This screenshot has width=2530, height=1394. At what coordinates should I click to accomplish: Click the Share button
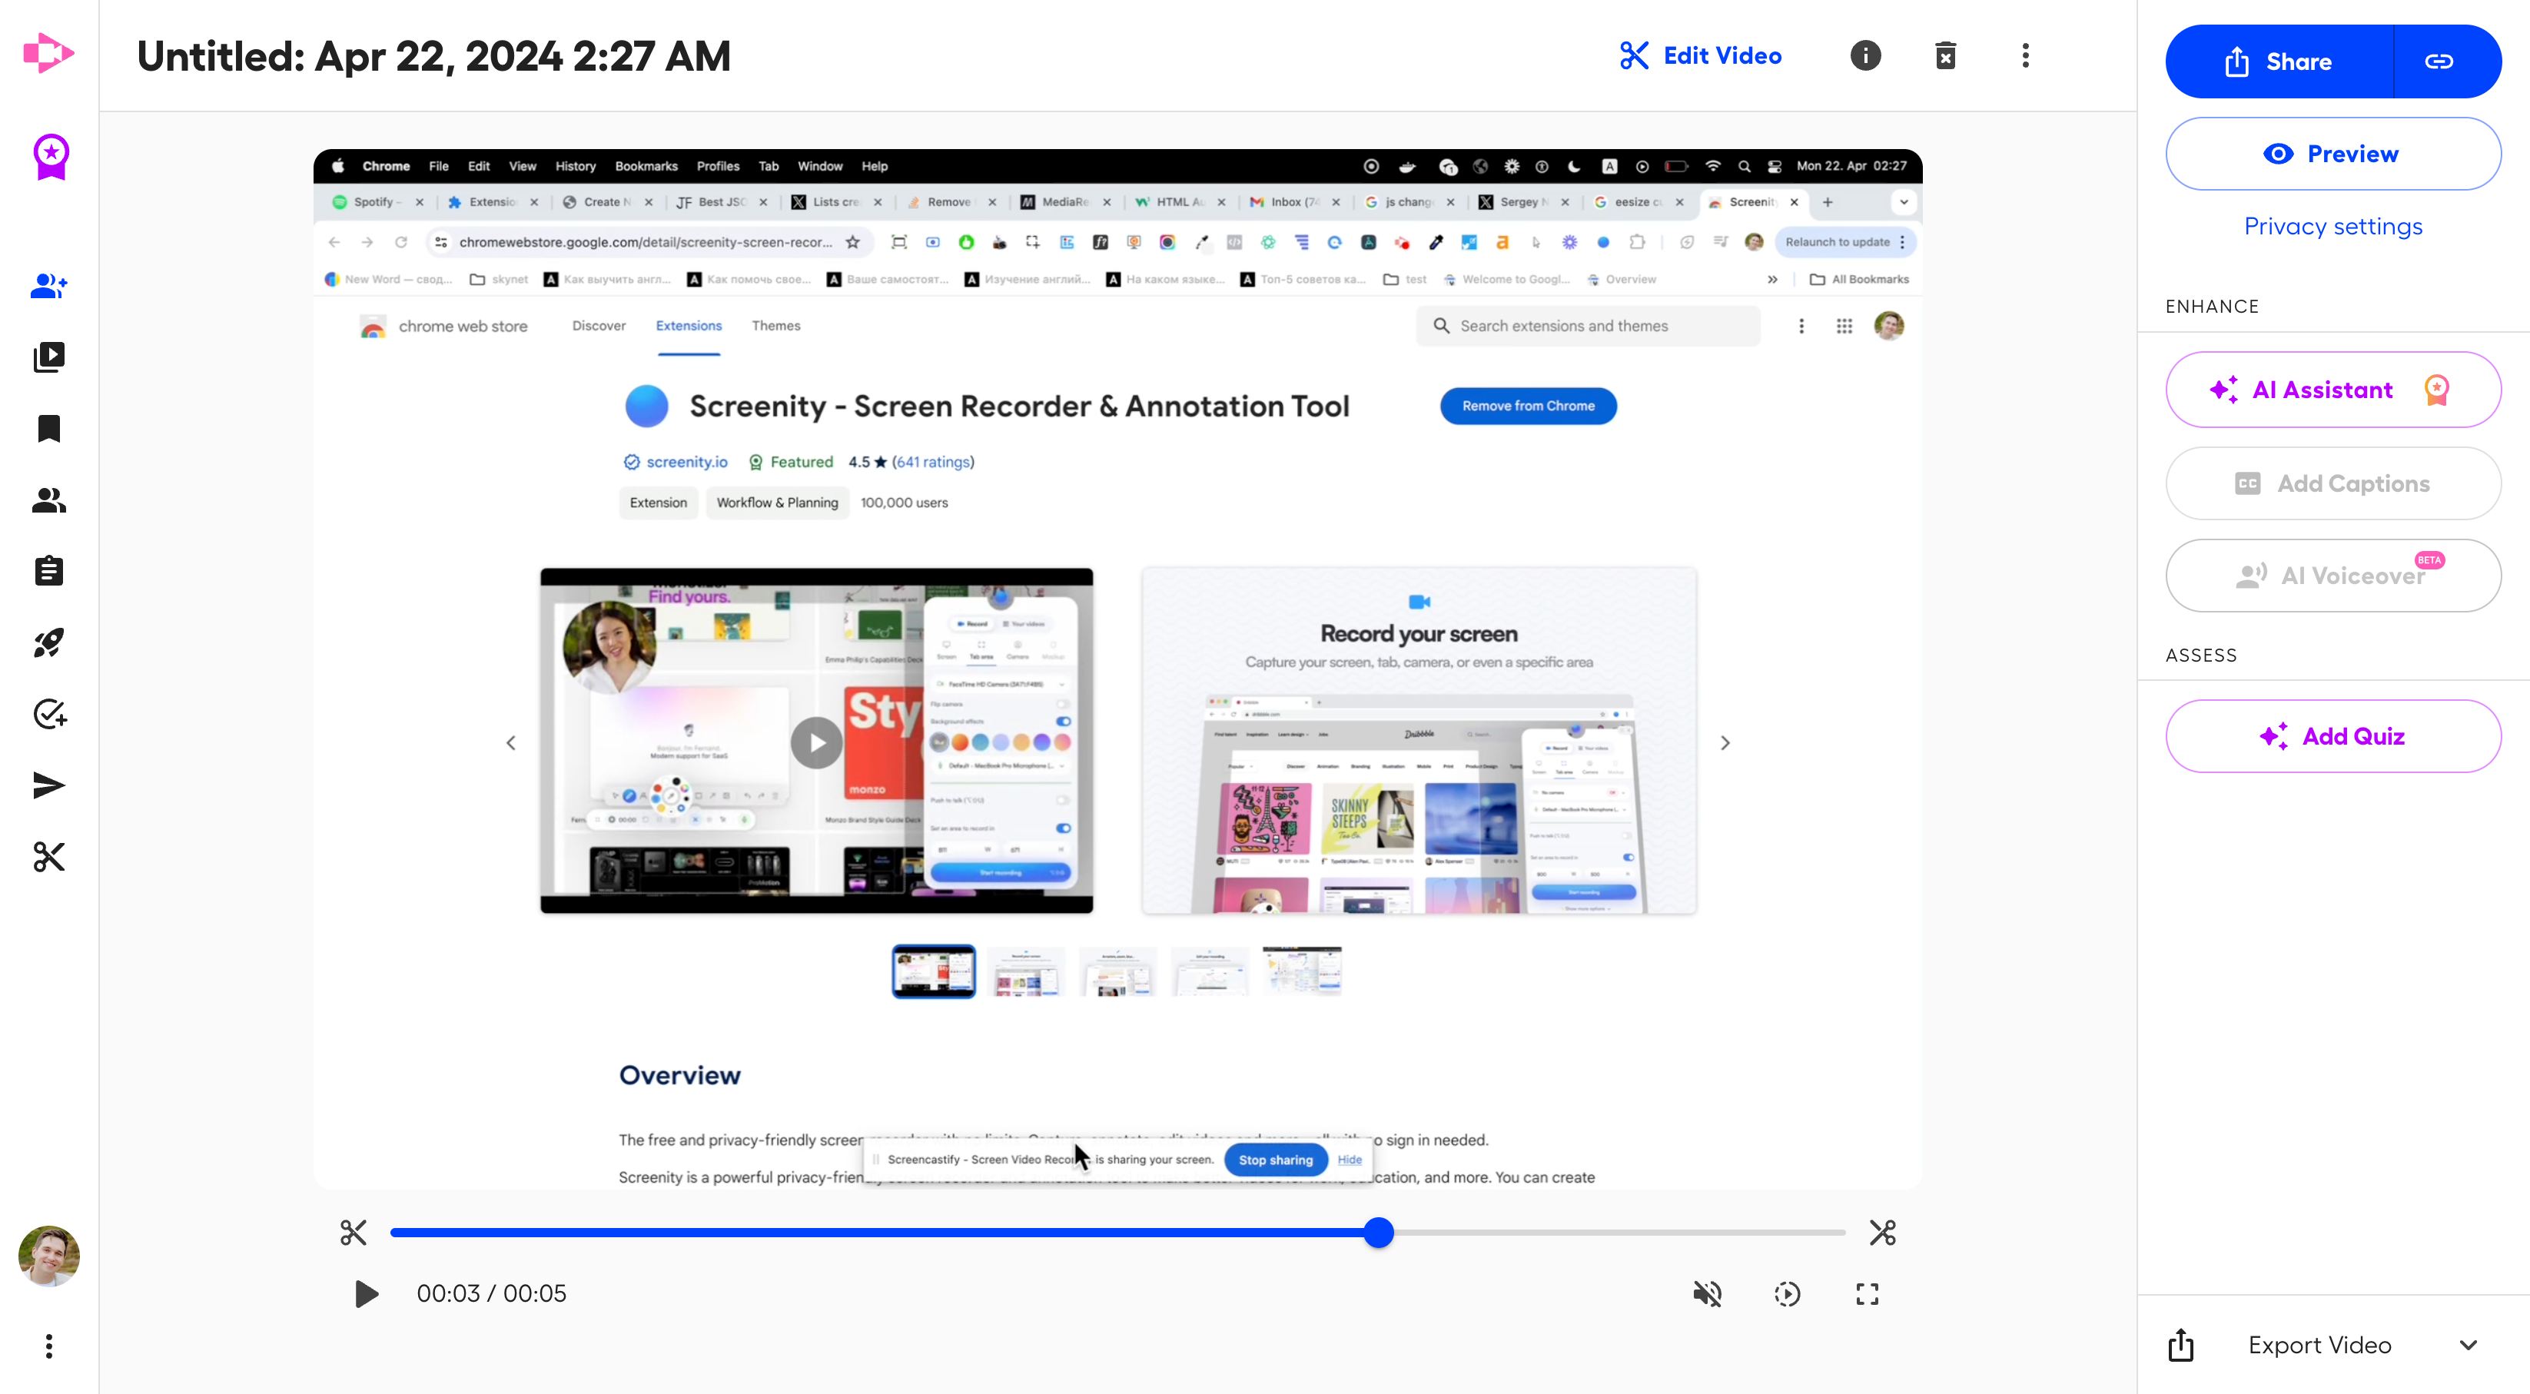click(2279, 62)
